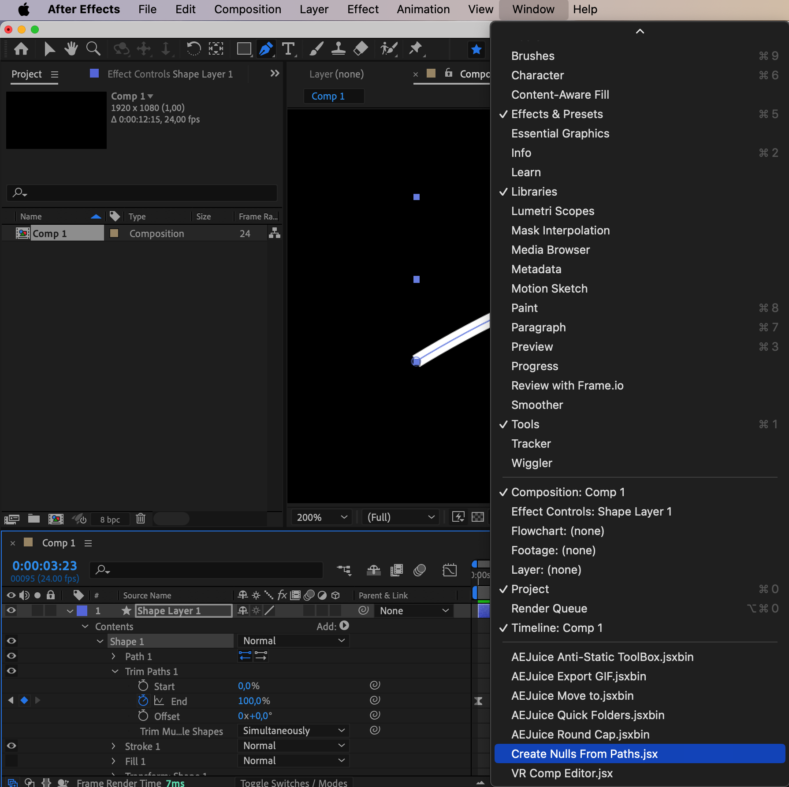Select the Rectangle shape tool
The image size is (789, 787).
coord(244,49)
